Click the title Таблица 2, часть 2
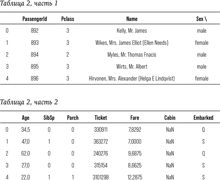The image size is (220, 180). point(29,102)
